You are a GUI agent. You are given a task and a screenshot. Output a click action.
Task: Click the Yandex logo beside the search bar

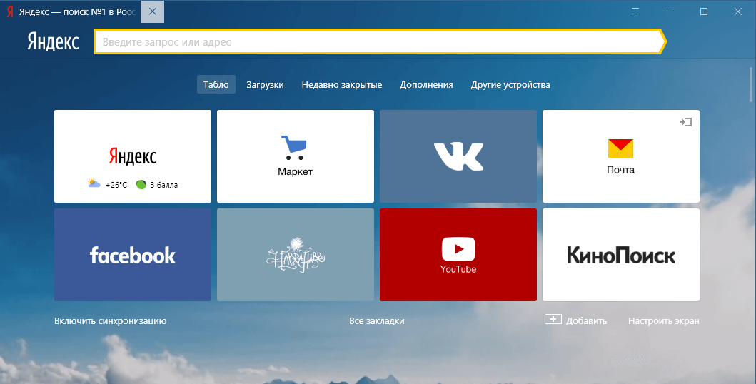click(53, 41)
